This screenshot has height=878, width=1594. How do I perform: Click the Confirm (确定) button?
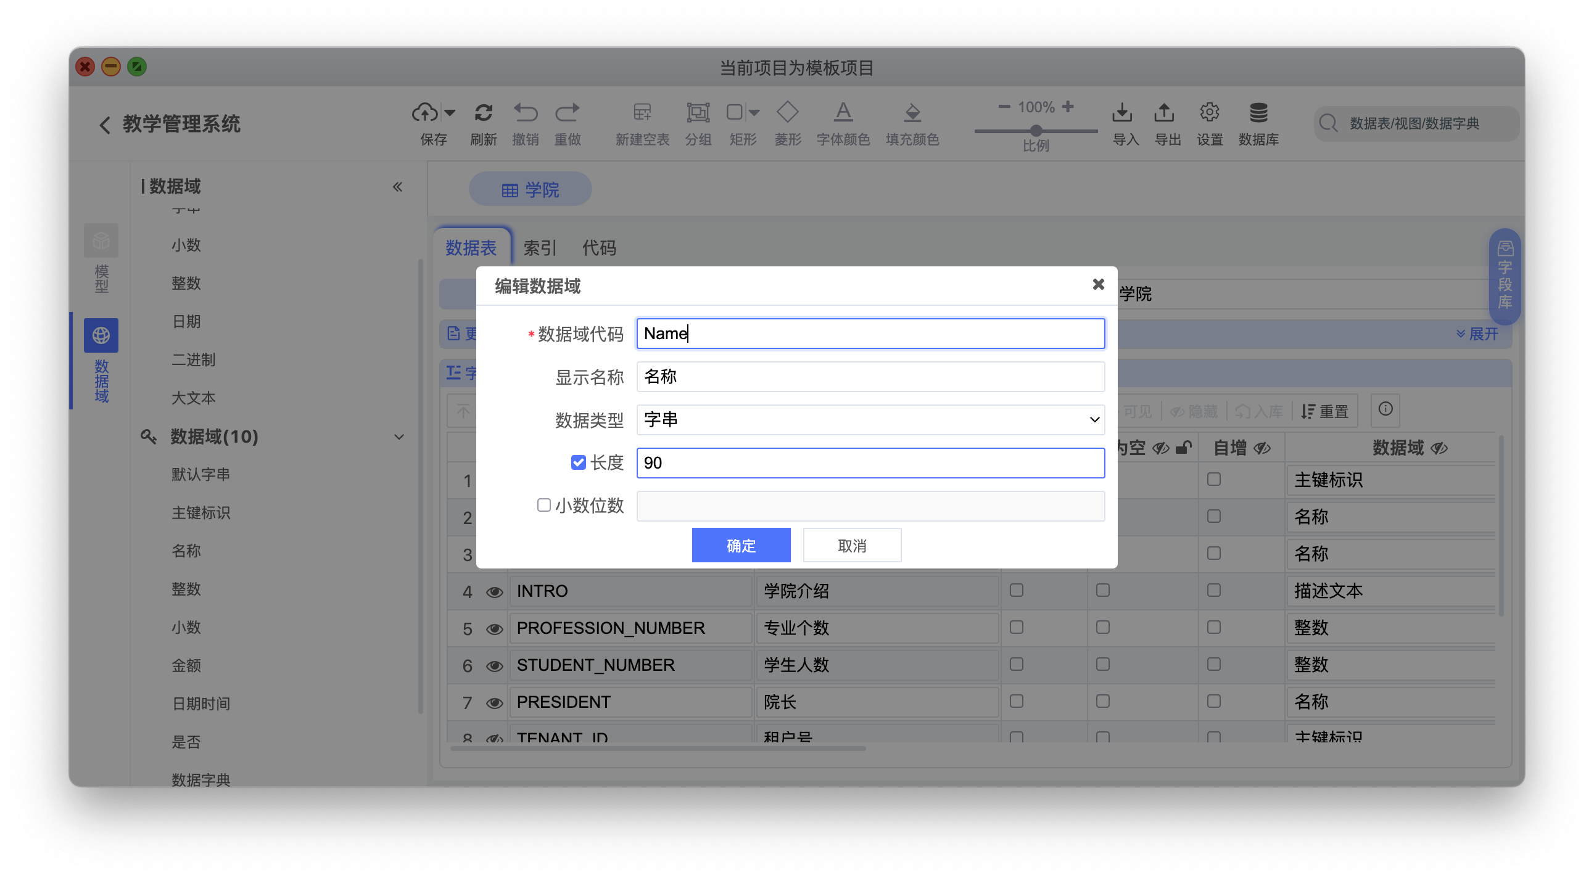(741, 545)
